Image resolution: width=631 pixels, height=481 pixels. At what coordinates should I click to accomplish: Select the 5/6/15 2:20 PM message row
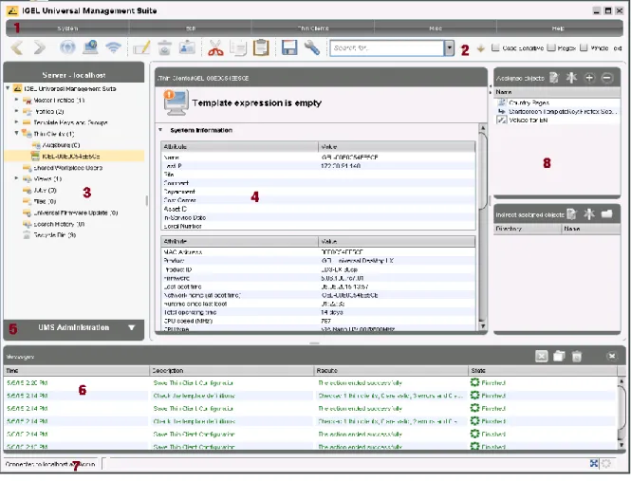(x=310, y=382)
